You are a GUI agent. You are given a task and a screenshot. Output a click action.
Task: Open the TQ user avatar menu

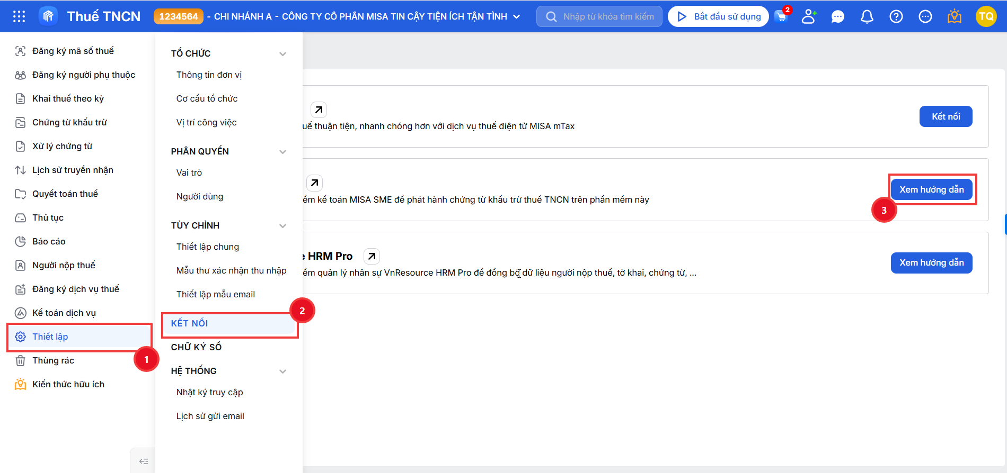986,16
